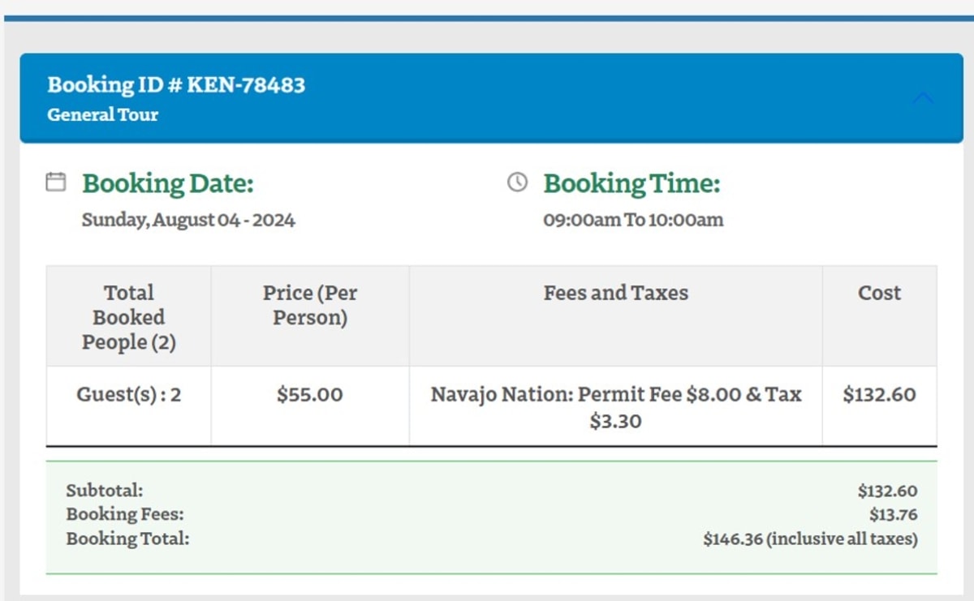Click the clock icon beside Booking Time
974x601 pixels.
click(517, 182)
